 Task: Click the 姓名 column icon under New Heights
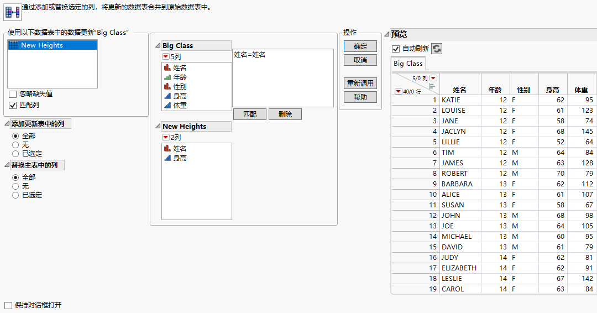167,149
